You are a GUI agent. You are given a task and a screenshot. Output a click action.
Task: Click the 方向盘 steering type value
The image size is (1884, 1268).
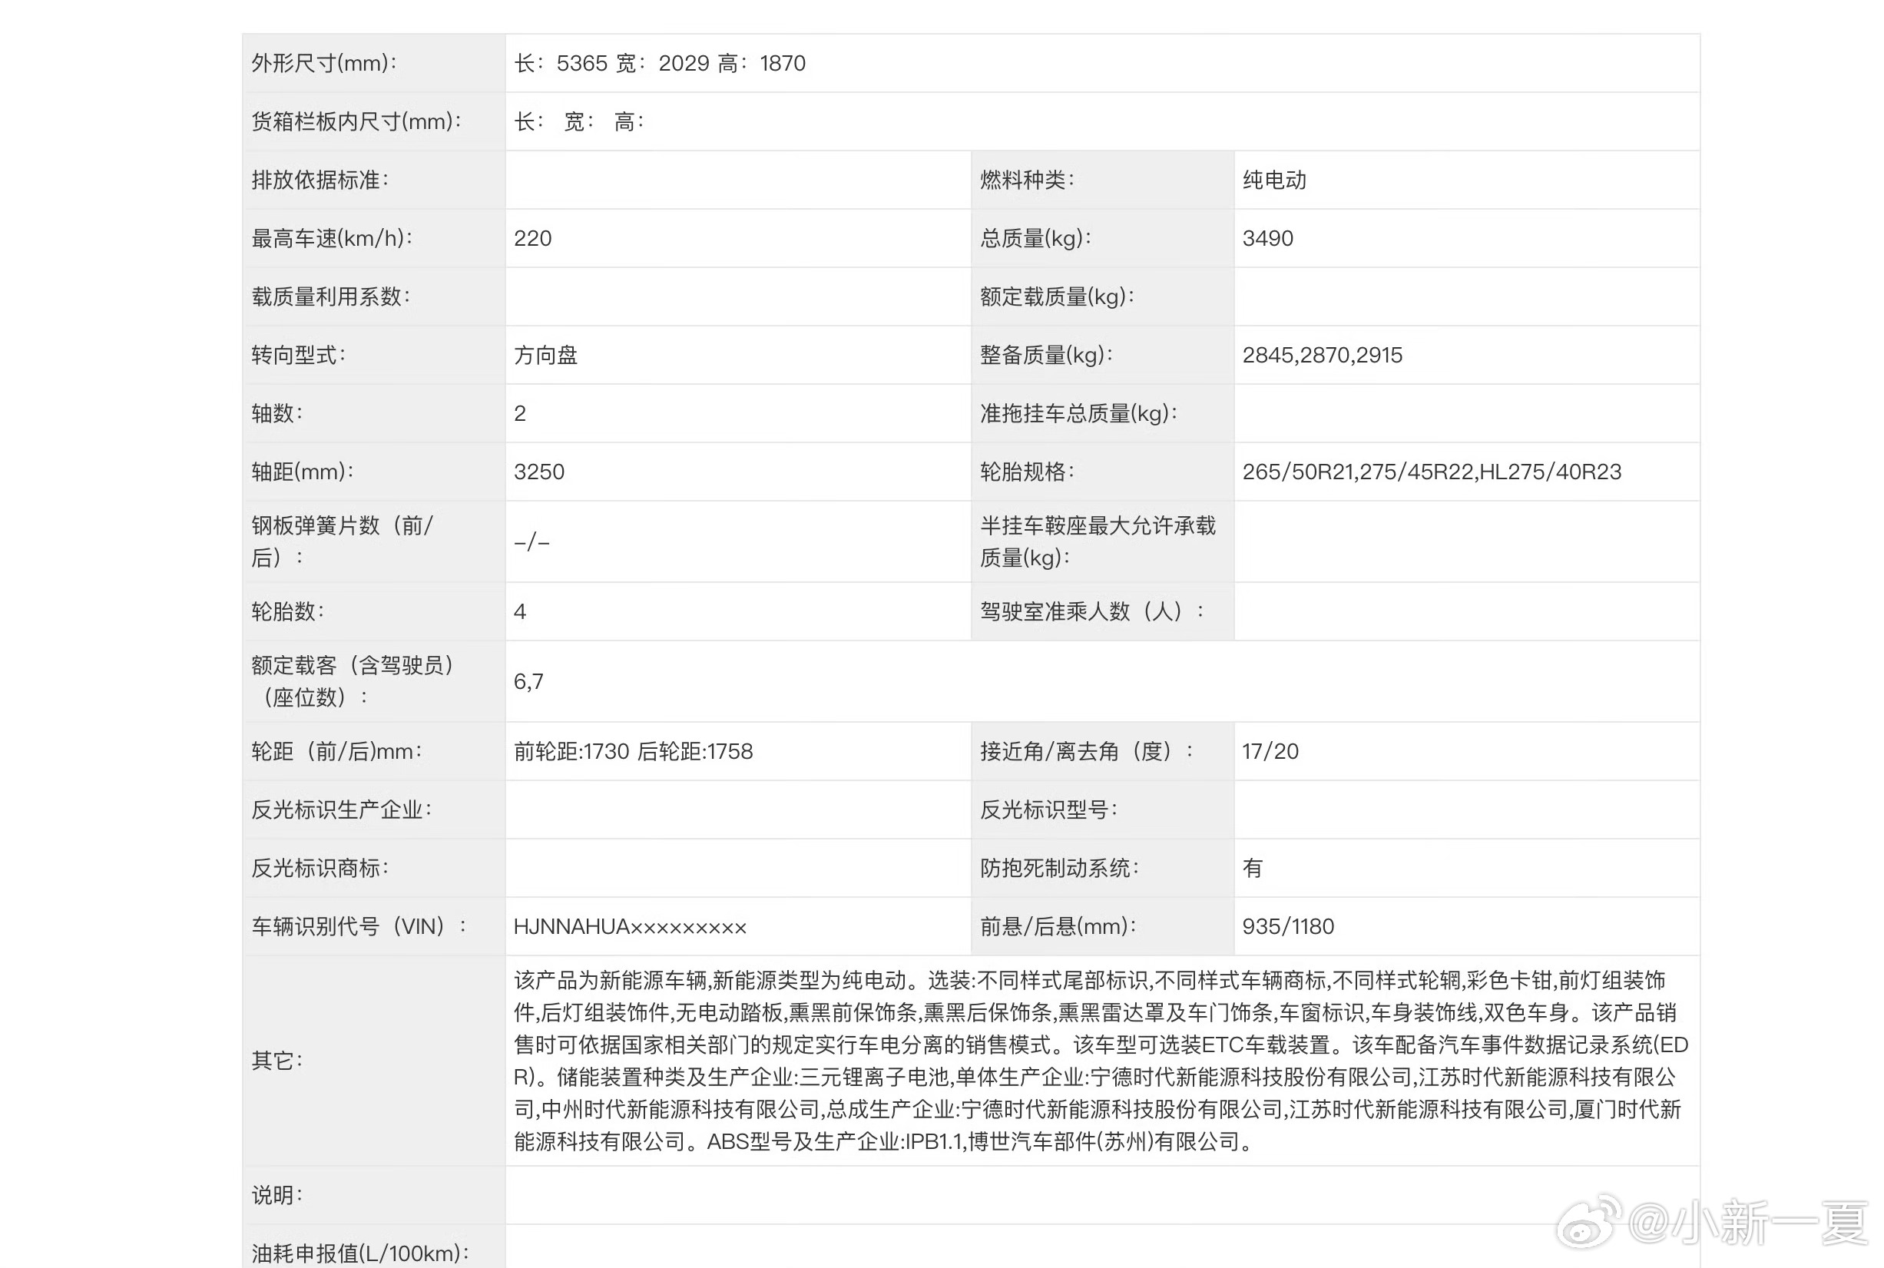pyautogui.click(x=546, y=355)
